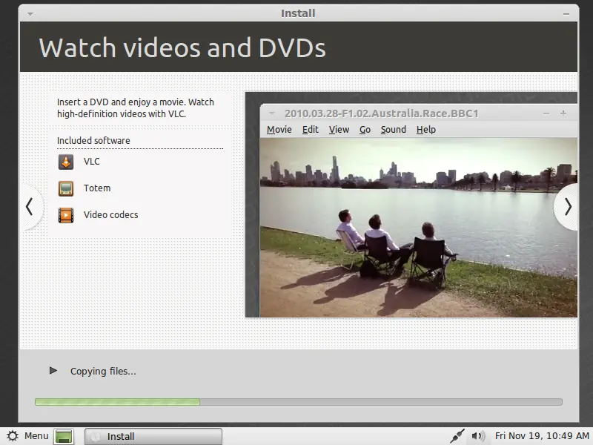Go to the previous slide arrow
The height and width of the screenshot is (445, 593).
[x=30, y=207]
